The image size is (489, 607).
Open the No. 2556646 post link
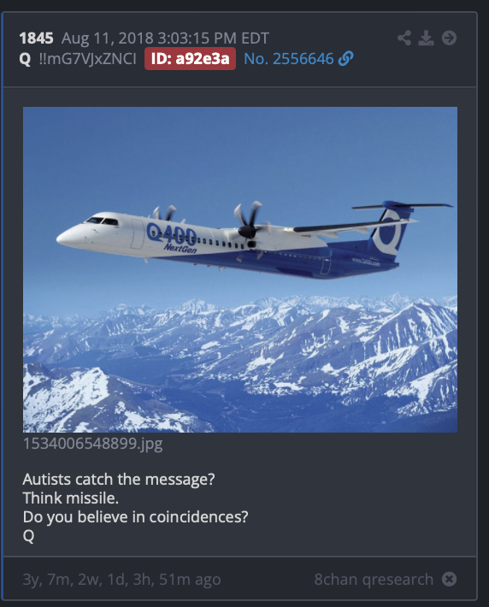289,59
